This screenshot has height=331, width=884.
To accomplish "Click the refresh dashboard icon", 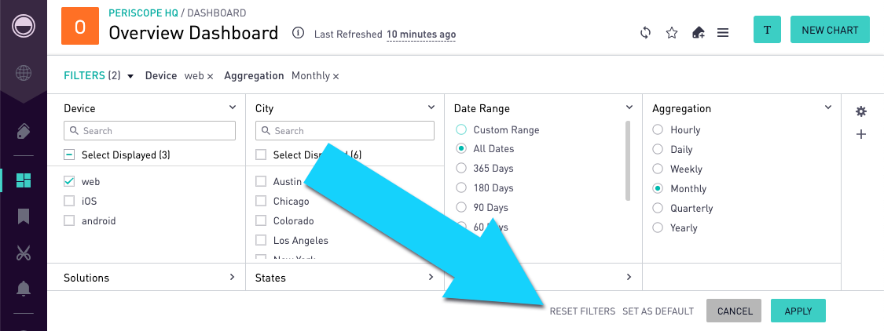I will tap(646, 33).
